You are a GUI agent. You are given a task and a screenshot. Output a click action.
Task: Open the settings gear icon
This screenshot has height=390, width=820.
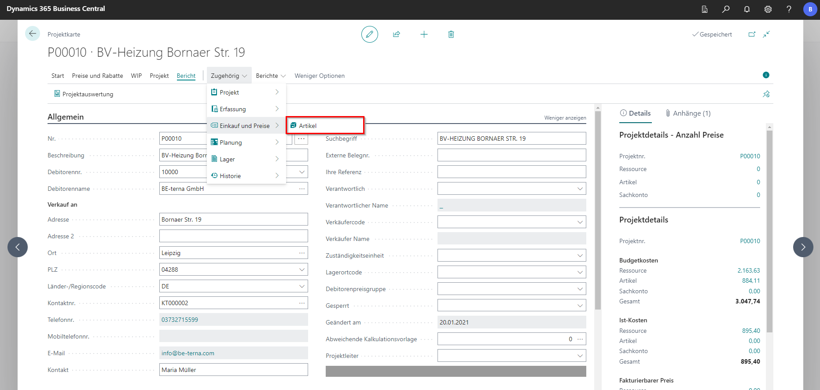coord(768,9)
